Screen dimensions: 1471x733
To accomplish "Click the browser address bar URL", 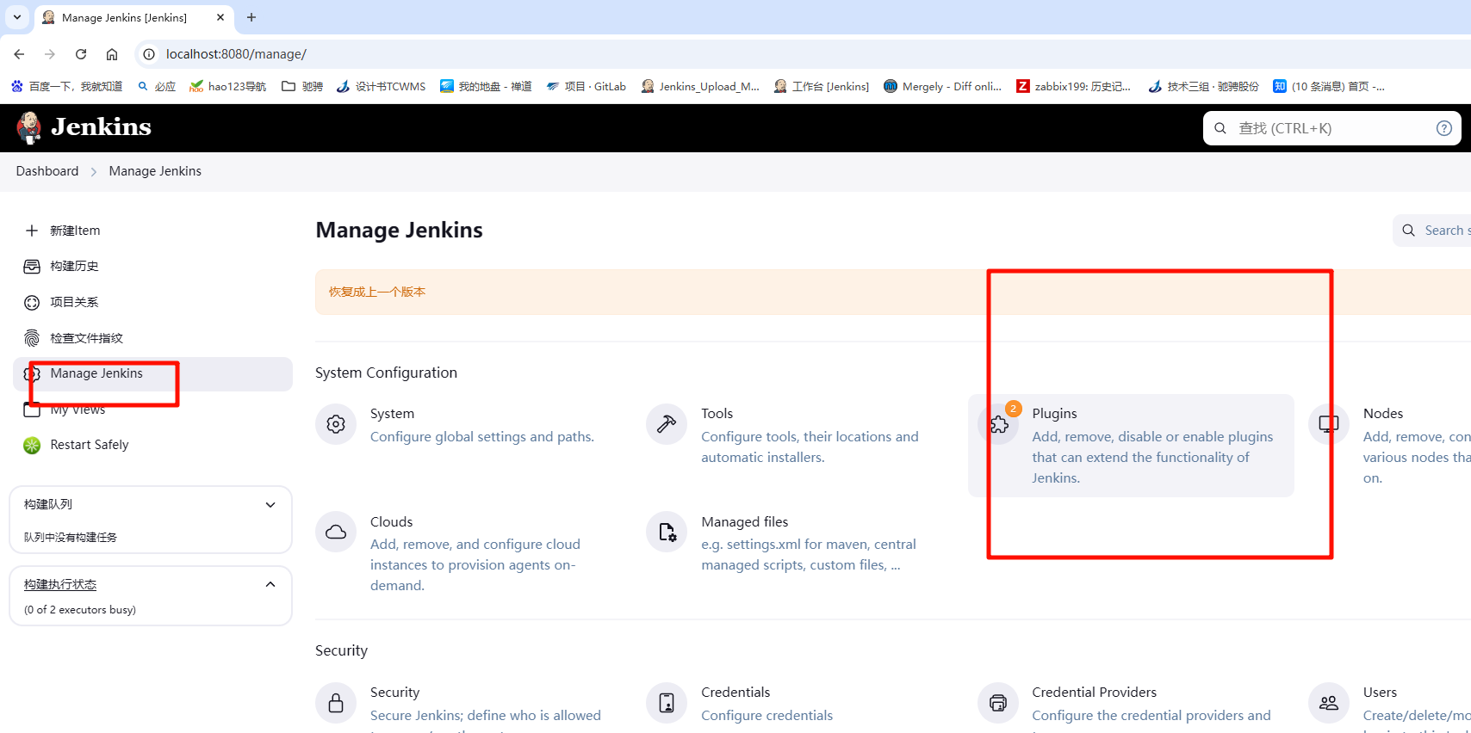I will (236, 54).
